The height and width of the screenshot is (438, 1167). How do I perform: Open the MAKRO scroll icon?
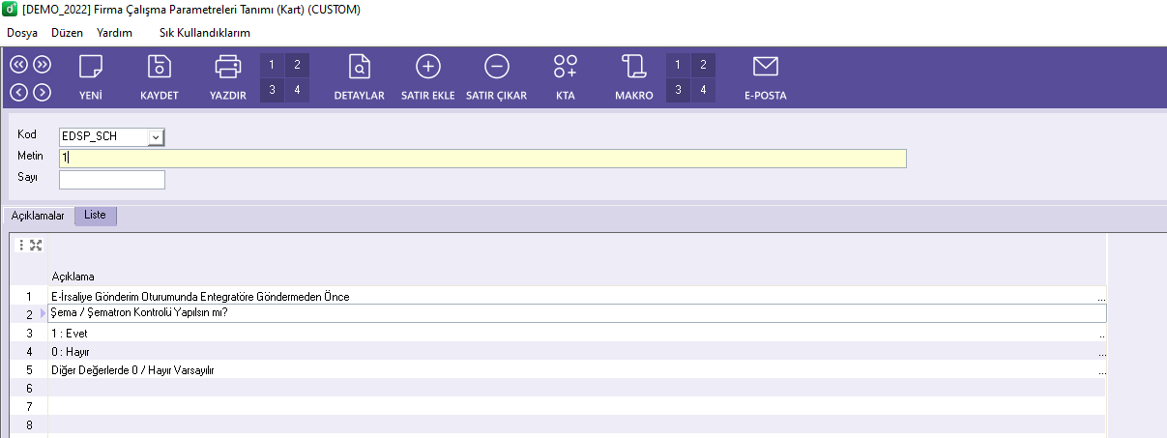pyautogui.click(x=634, y=68)
